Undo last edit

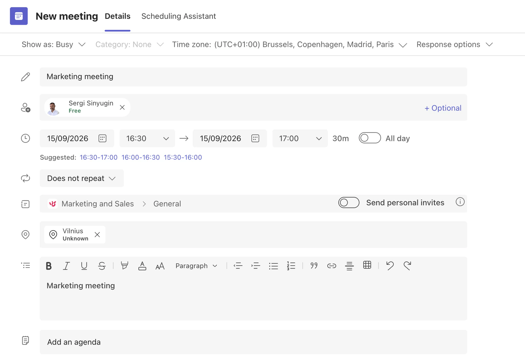tap(390, 265)
